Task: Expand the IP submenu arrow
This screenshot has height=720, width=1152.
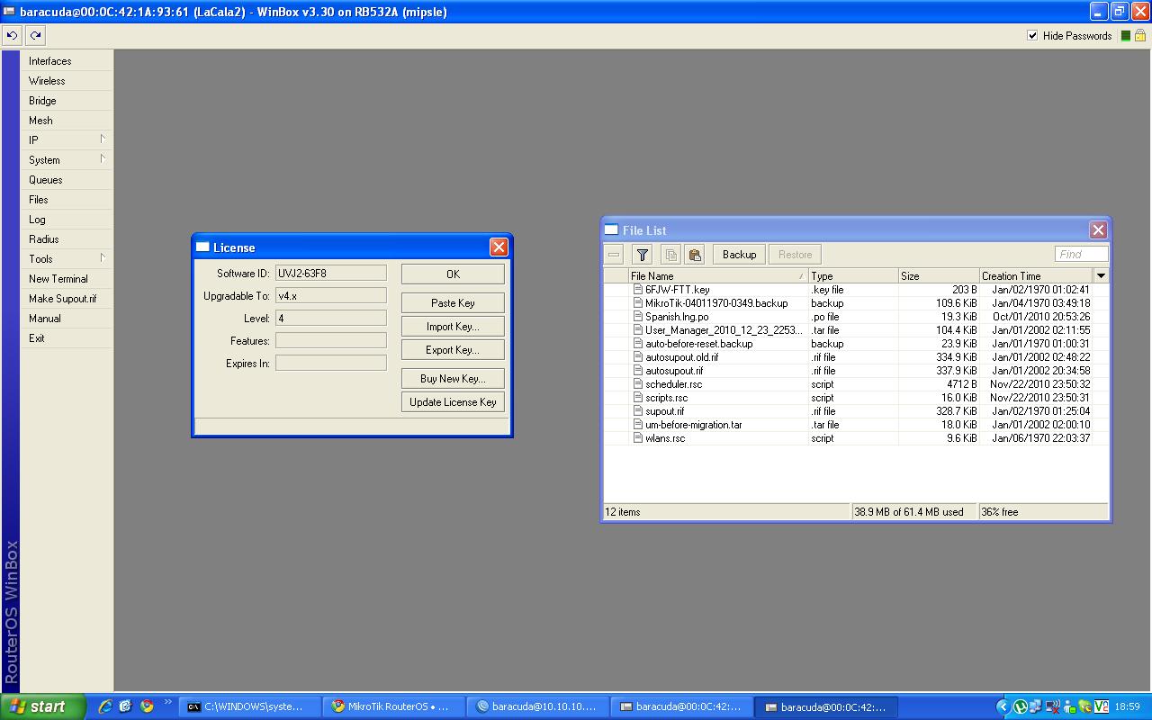Action: coord(103,139)
